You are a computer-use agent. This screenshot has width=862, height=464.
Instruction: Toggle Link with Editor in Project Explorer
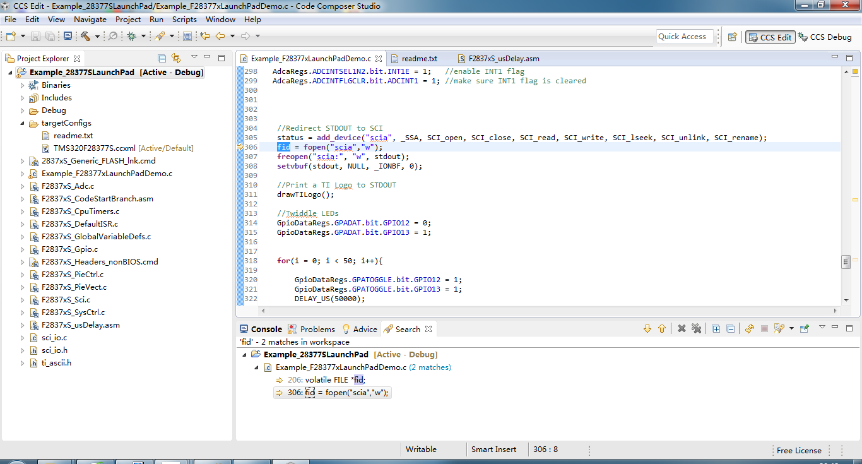(176, 58)
